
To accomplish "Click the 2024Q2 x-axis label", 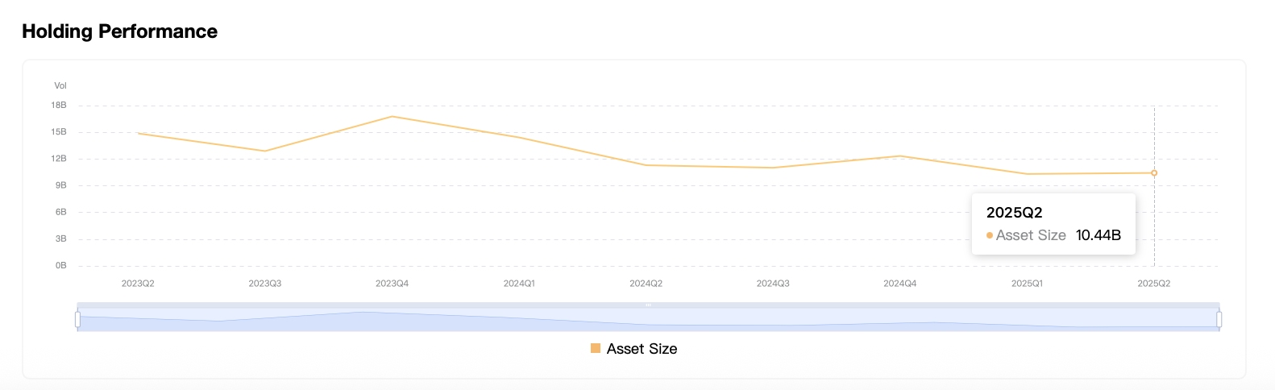I will (x=646, y=284).
